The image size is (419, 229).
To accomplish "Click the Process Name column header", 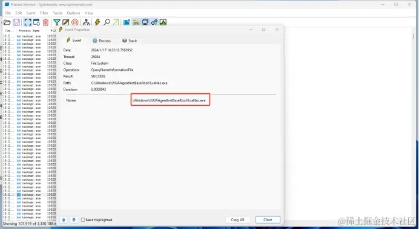I will 29,31.
